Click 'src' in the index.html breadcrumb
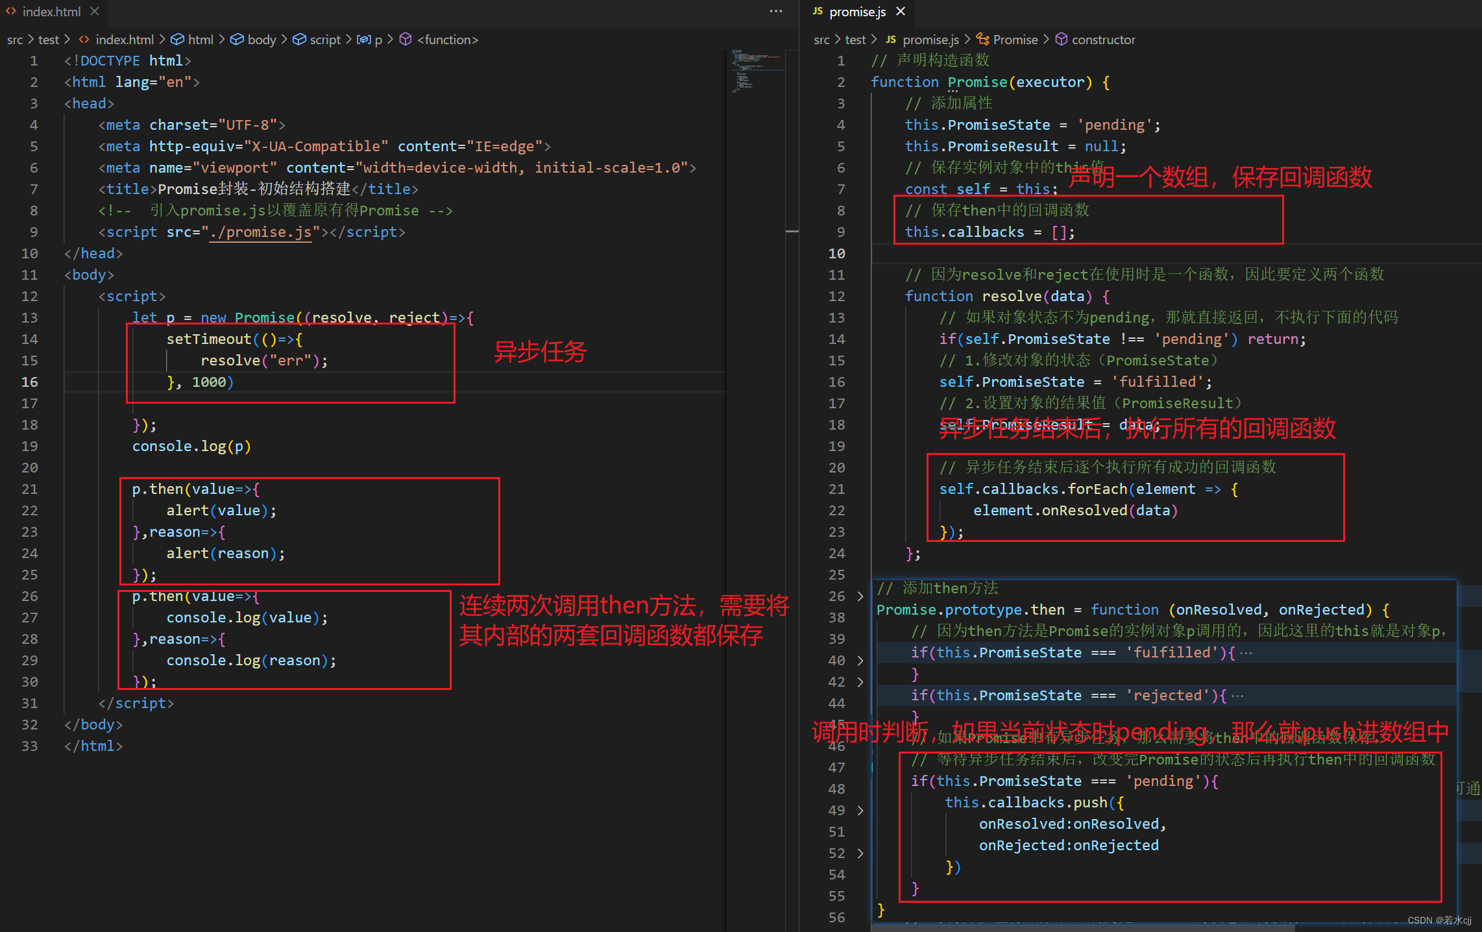The width and height of the screenshot is (1482, 932). point(15,40)
